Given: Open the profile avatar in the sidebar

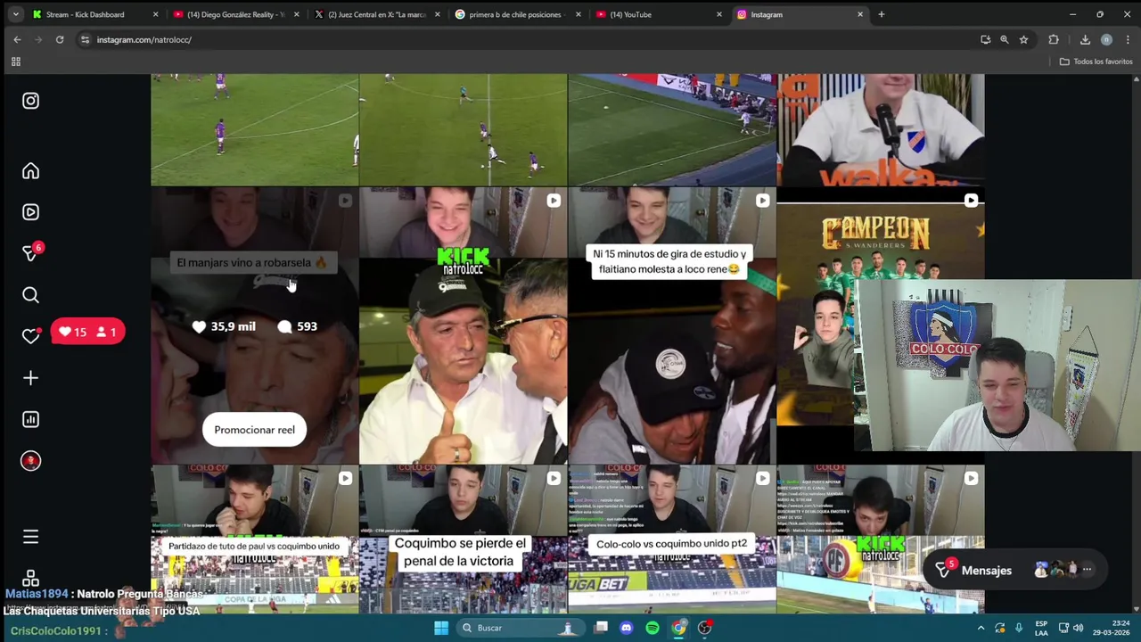Looking at the screenshot, I should click(30, 461).
